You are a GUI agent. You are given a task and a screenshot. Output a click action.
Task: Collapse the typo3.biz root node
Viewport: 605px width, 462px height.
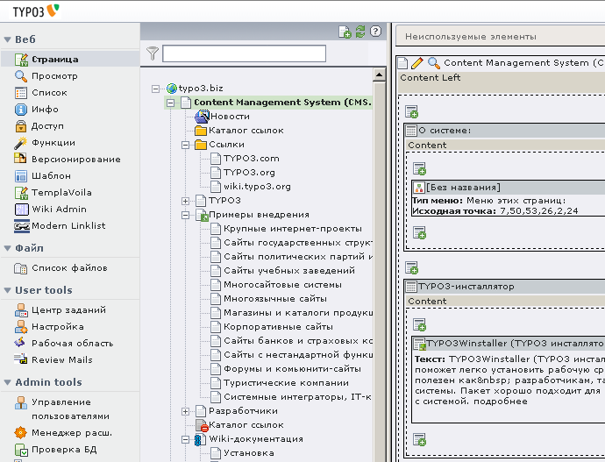click(155, 89)
